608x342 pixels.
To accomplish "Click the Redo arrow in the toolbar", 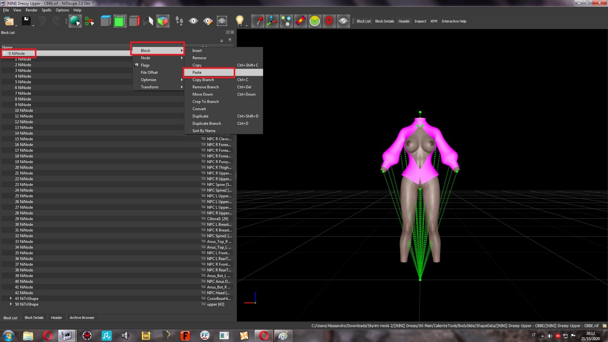I will point(56,21).
